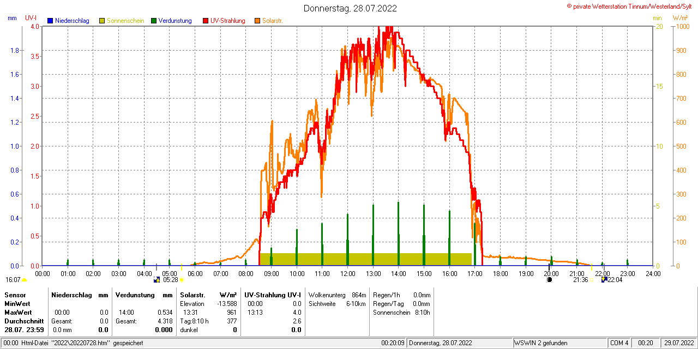The height and width of the screenshot is (349, 698).
Task: Click the Verdunstung mm column header
Action: (x=144, y=295)
